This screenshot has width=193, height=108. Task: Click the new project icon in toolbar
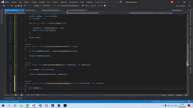(x=12, y=6)
